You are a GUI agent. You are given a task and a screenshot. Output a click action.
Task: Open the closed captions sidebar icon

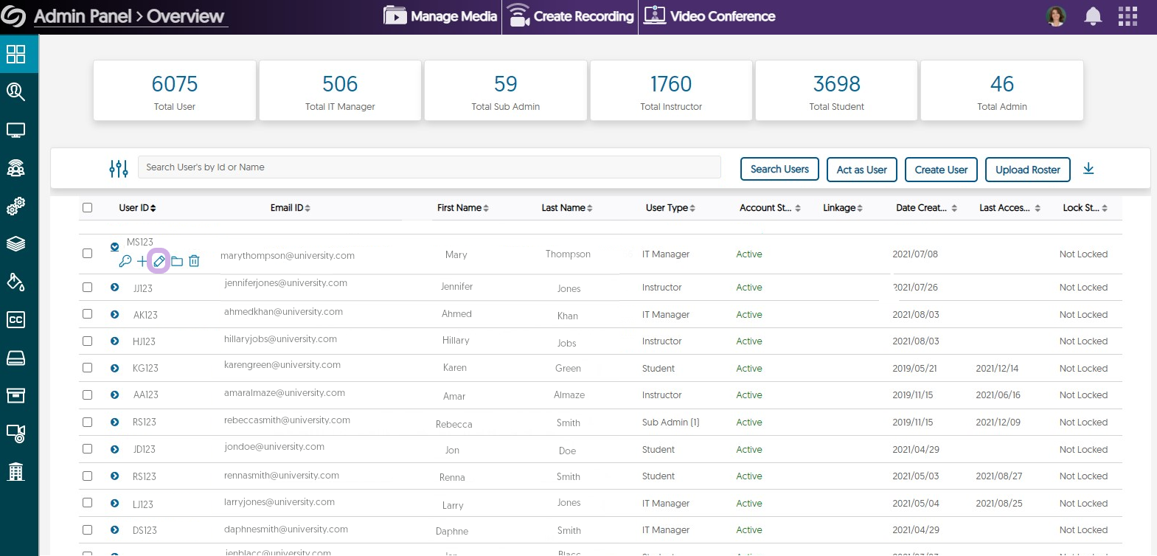coord(15,319)
